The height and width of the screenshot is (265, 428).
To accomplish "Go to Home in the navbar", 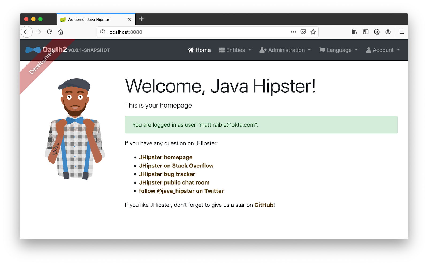I will (x=199, y=50).
